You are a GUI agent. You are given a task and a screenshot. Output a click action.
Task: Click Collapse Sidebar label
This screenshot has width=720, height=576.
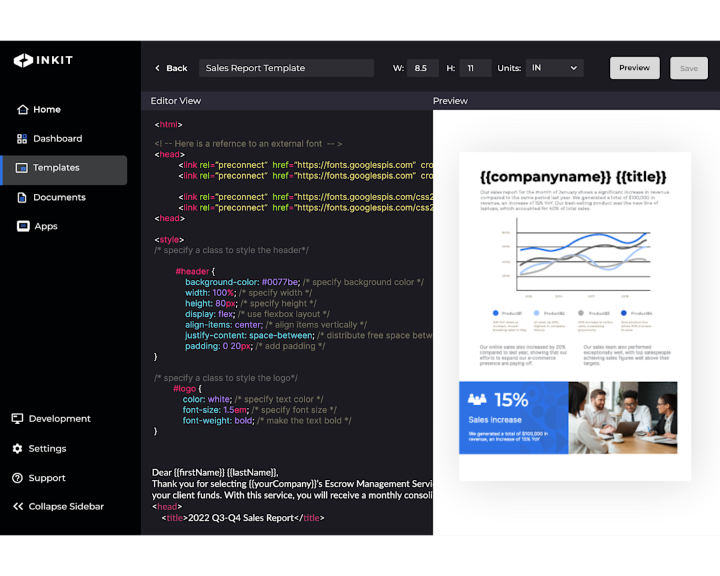point(66,506)
